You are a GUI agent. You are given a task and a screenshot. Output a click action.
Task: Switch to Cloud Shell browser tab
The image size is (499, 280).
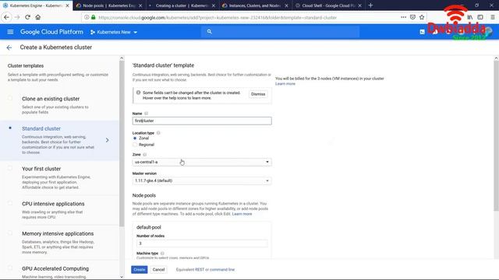point(327,5)
